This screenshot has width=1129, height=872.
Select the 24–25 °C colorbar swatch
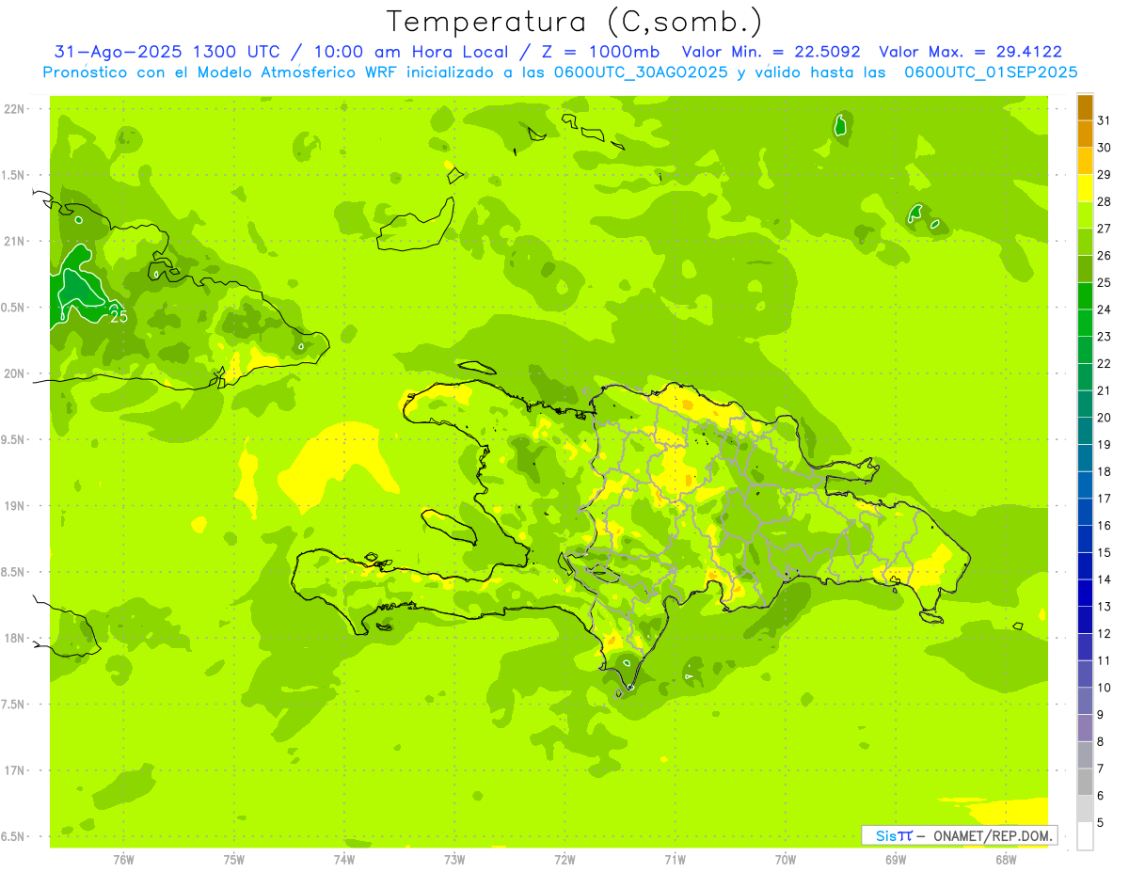[1085, 296]
